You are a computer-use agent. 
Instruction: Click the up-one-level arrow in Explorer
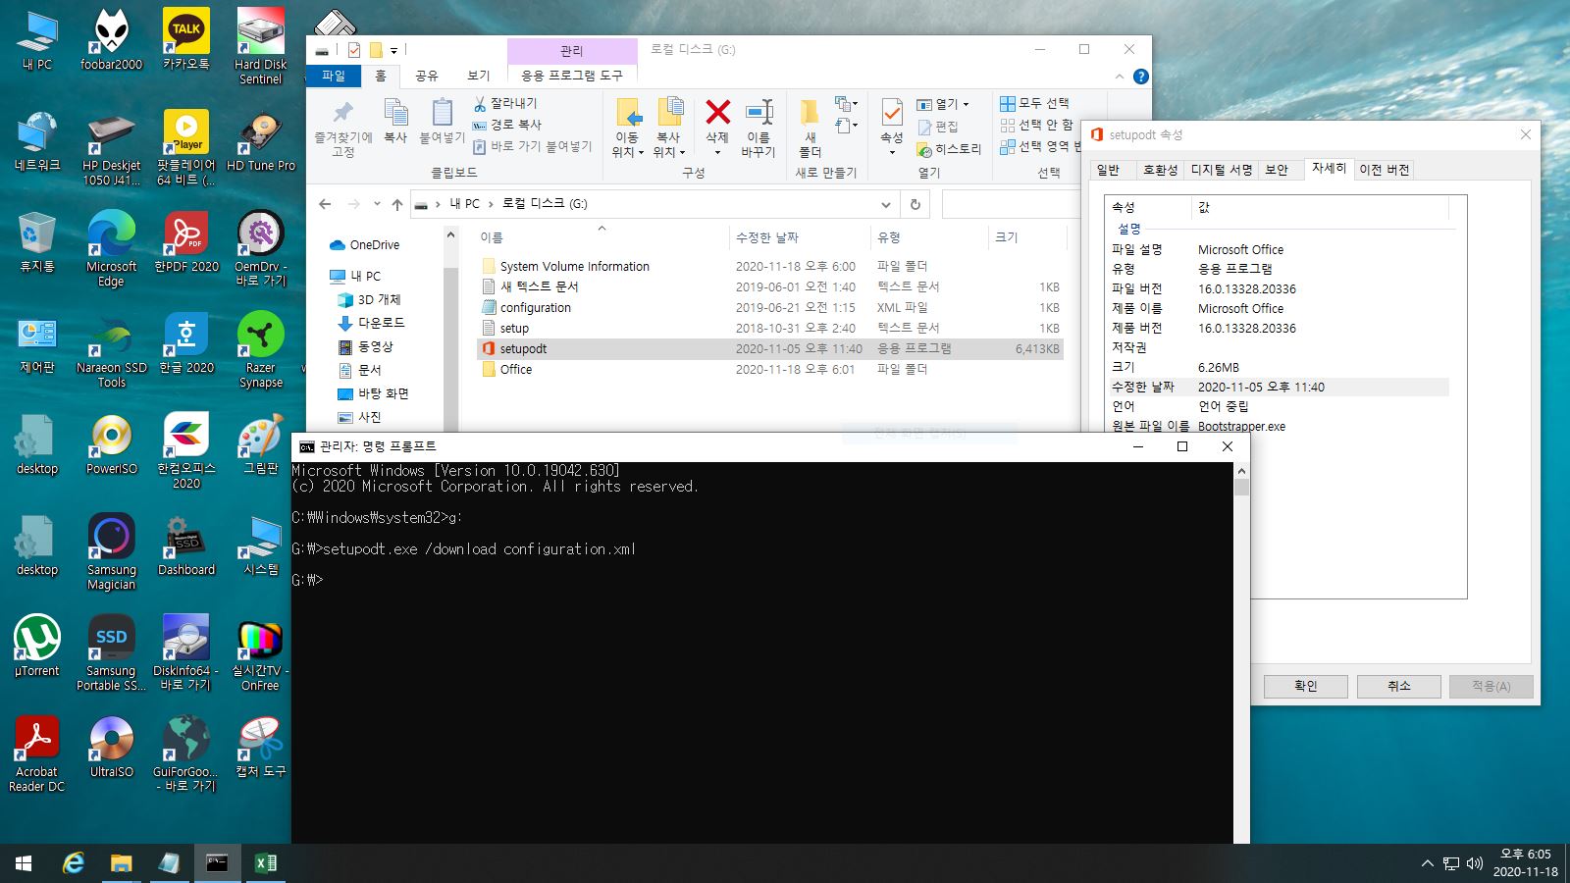click(x=396, y=204)
